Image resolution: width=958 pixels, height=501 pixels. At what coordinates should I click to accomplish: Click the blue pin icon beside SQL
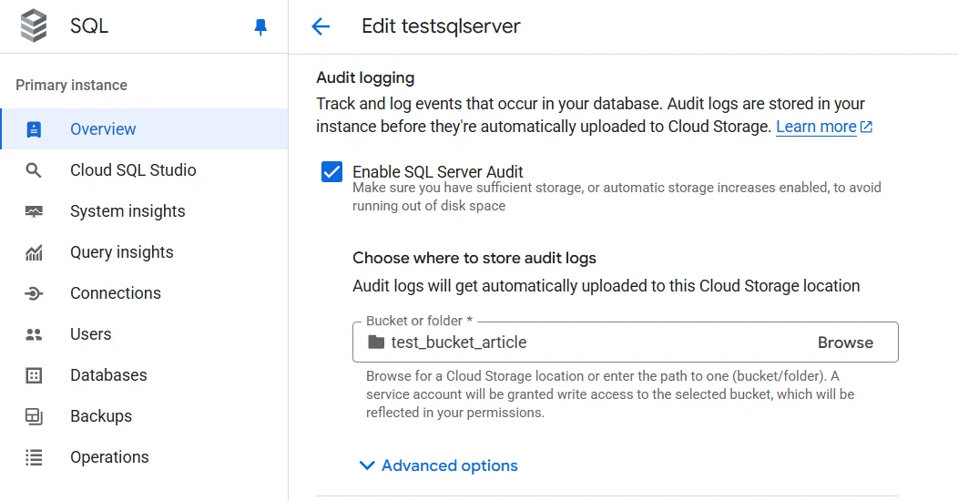(260, 27)
